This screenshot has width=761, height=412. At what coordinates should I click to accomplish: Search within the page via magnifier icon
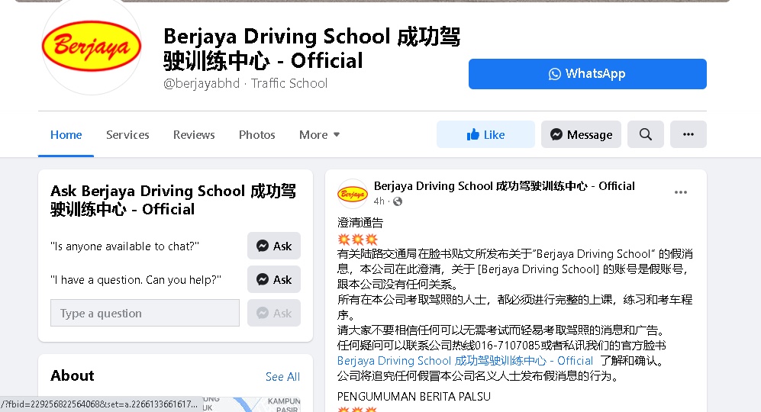[646, 134]
